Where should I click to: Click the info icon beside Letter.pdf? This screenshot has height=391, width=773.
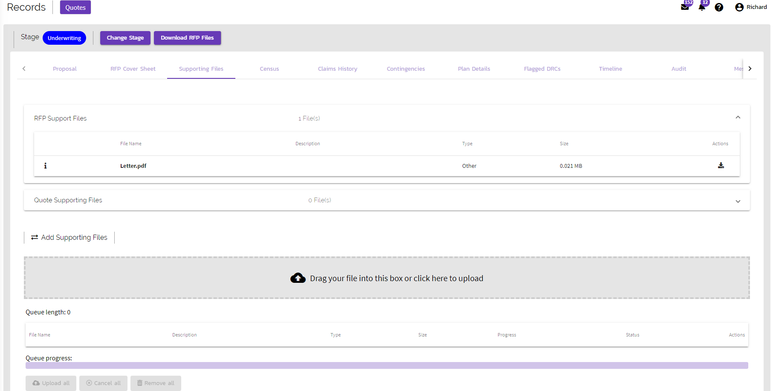click(45, 166)
